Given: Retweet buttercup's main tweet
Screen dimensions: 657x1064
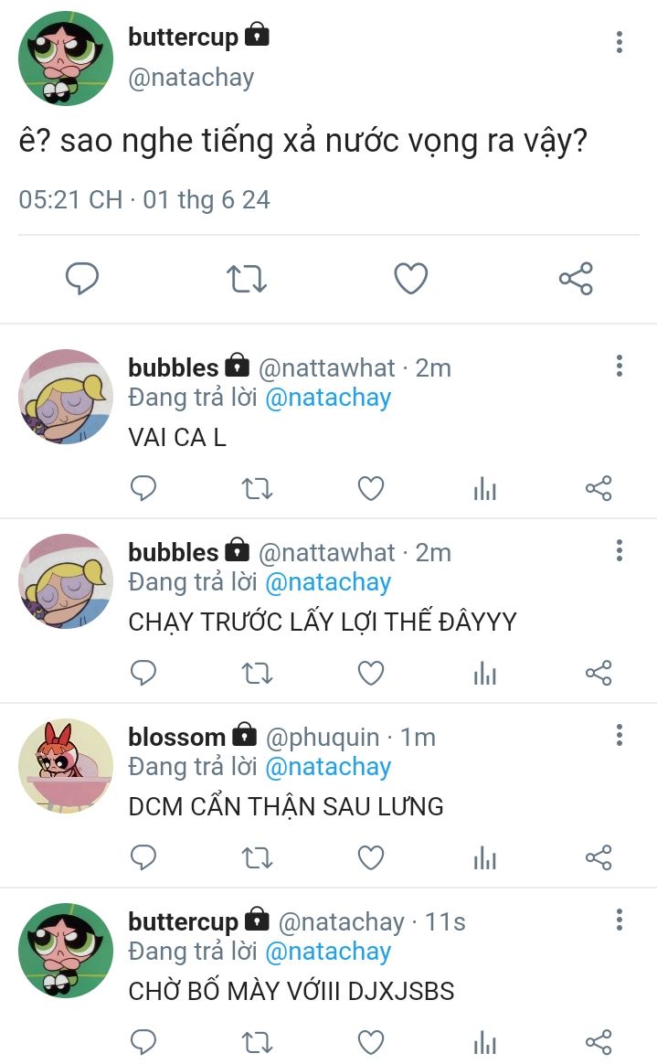Looking at the screenshot, I should 246,279.
